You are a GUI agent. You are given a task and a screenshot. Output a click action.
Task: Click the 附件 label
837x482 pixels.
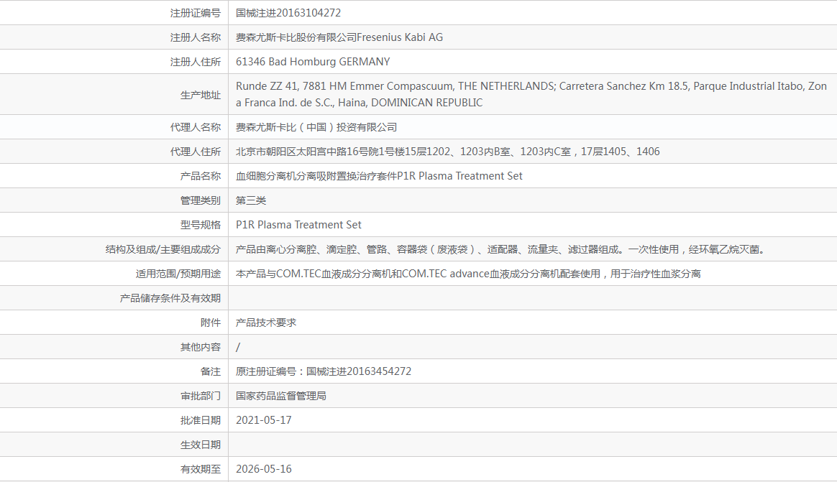210,323
